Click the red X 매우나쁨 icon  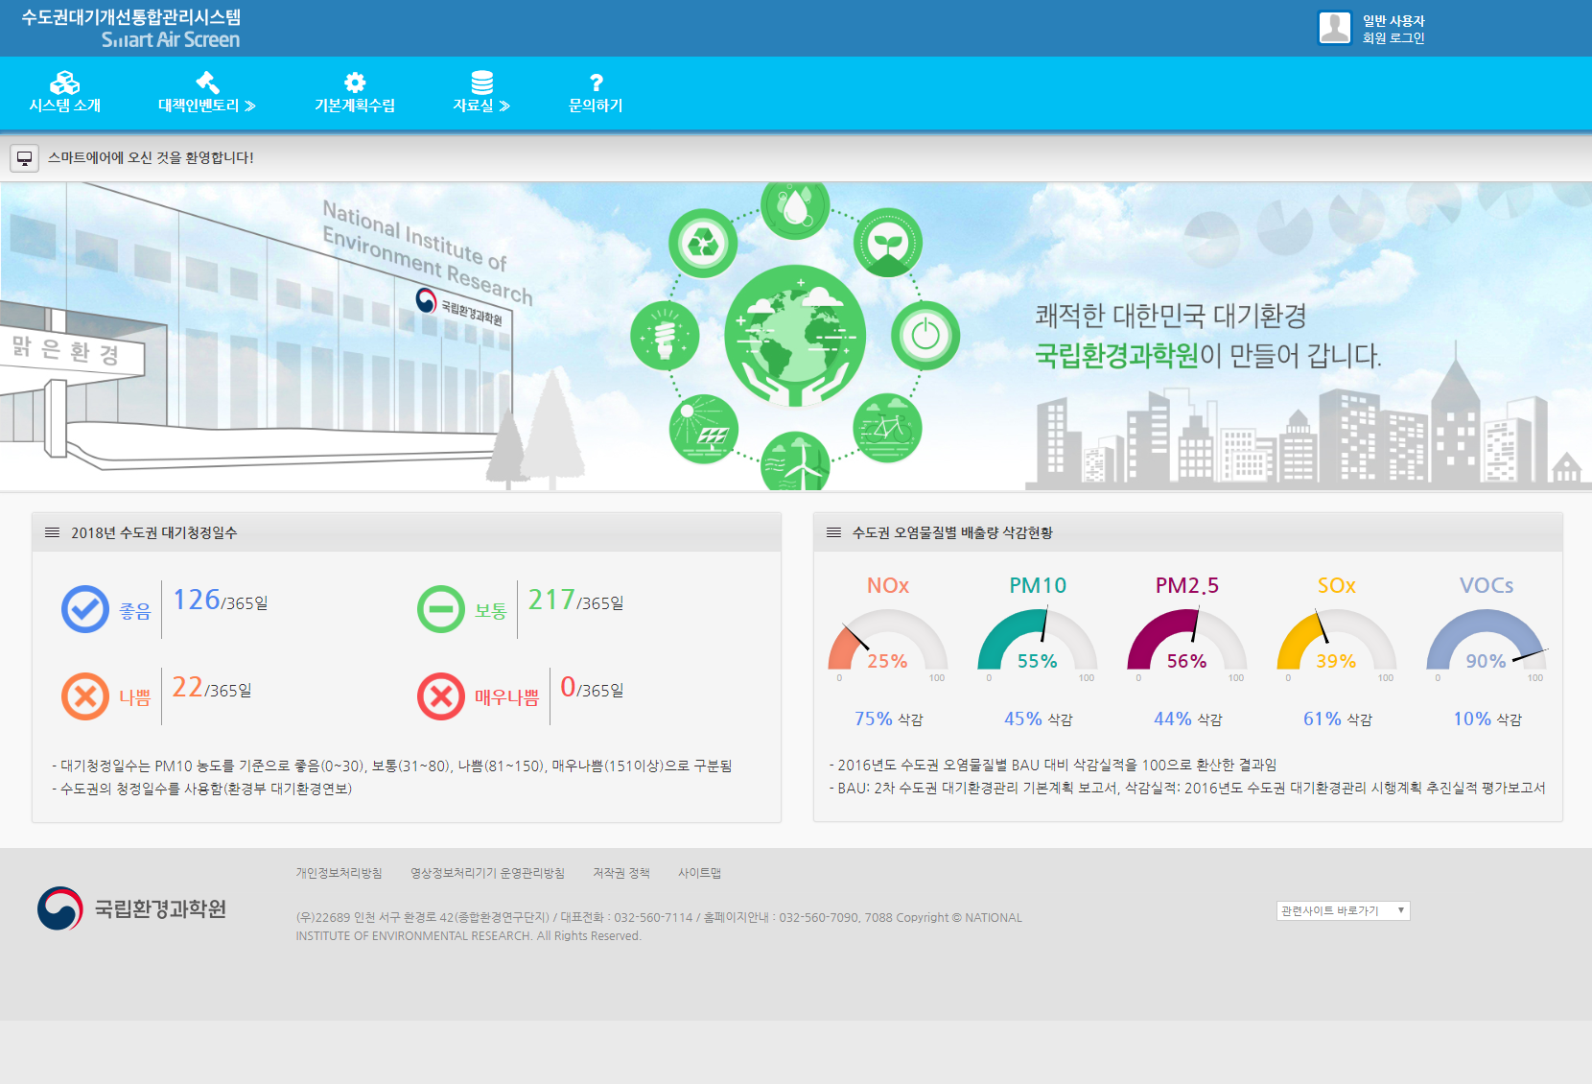tap(441, 696)
